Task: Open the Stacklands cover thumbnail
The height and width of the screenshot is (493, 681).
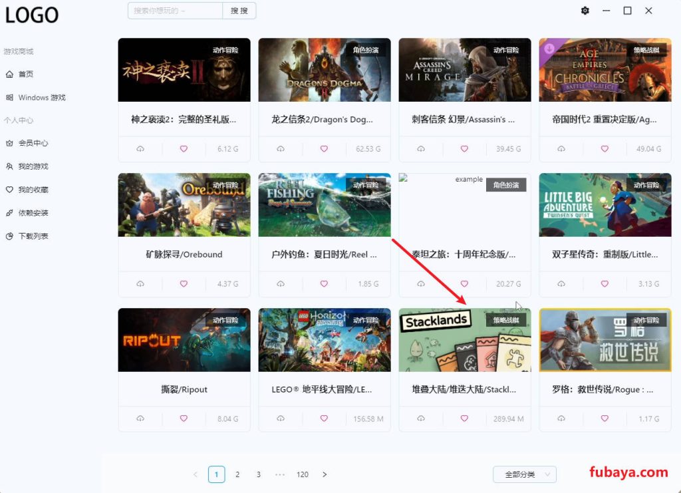Action: pyautogui.click(x=465, y=340)
